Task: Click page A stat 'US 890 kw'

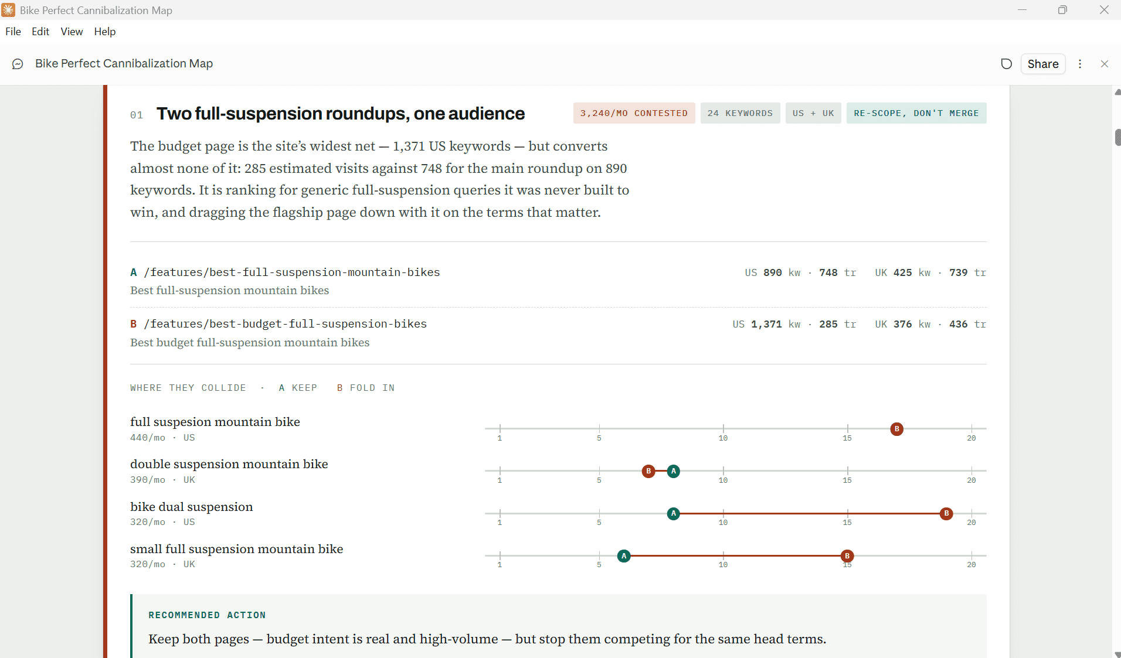Action: click(x=772, y=273)
